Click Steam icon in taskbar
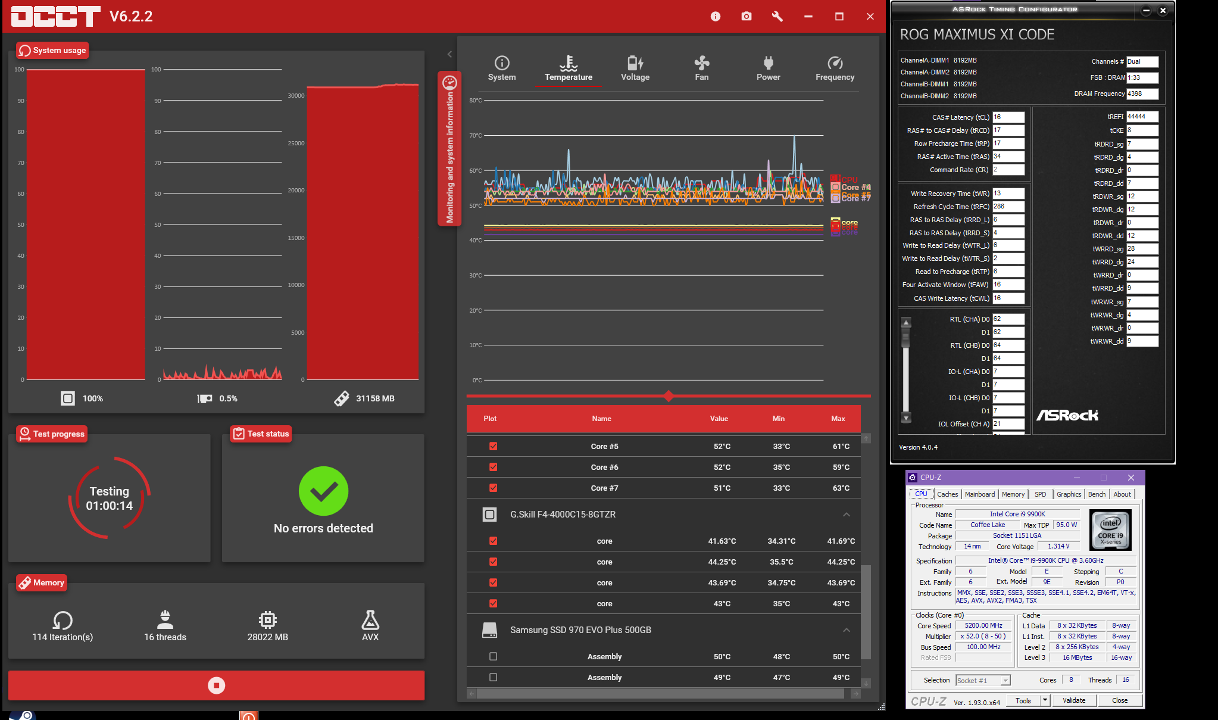 click(x=23, y=715)
